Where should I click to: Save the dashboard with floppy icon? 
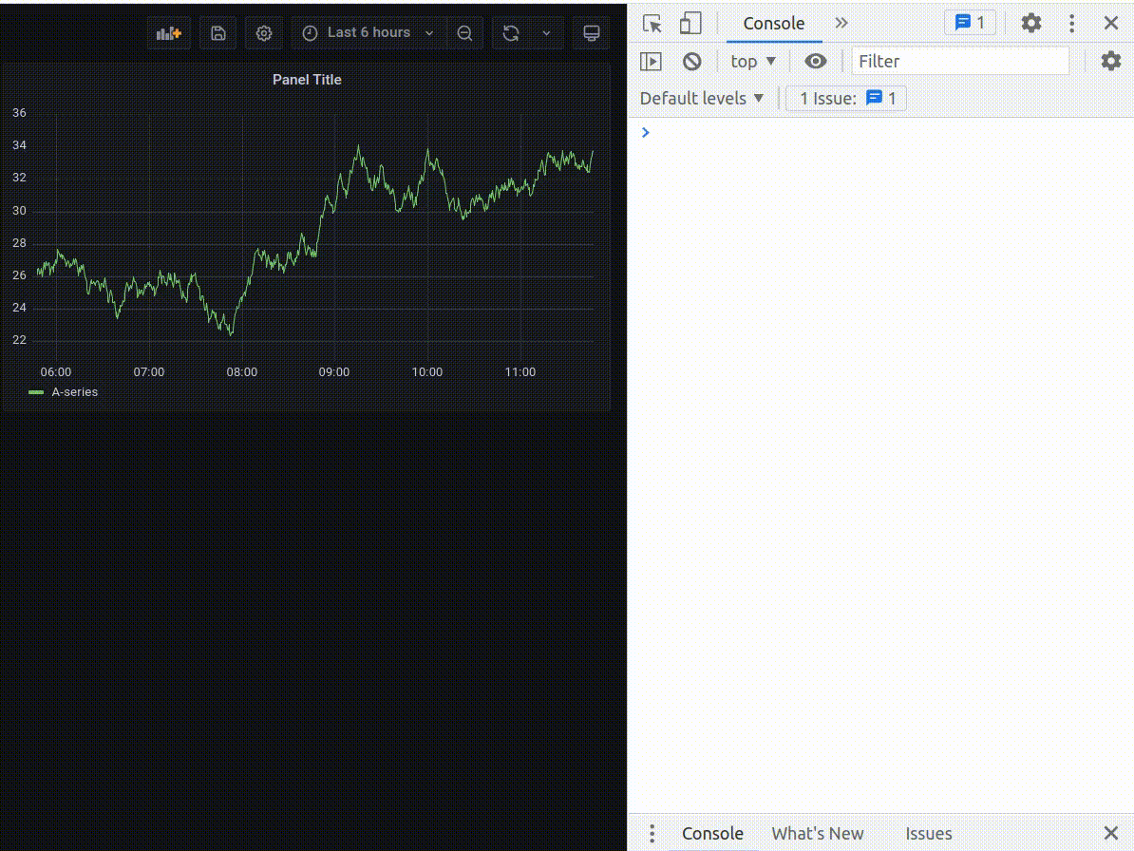(x=217, y=33)
